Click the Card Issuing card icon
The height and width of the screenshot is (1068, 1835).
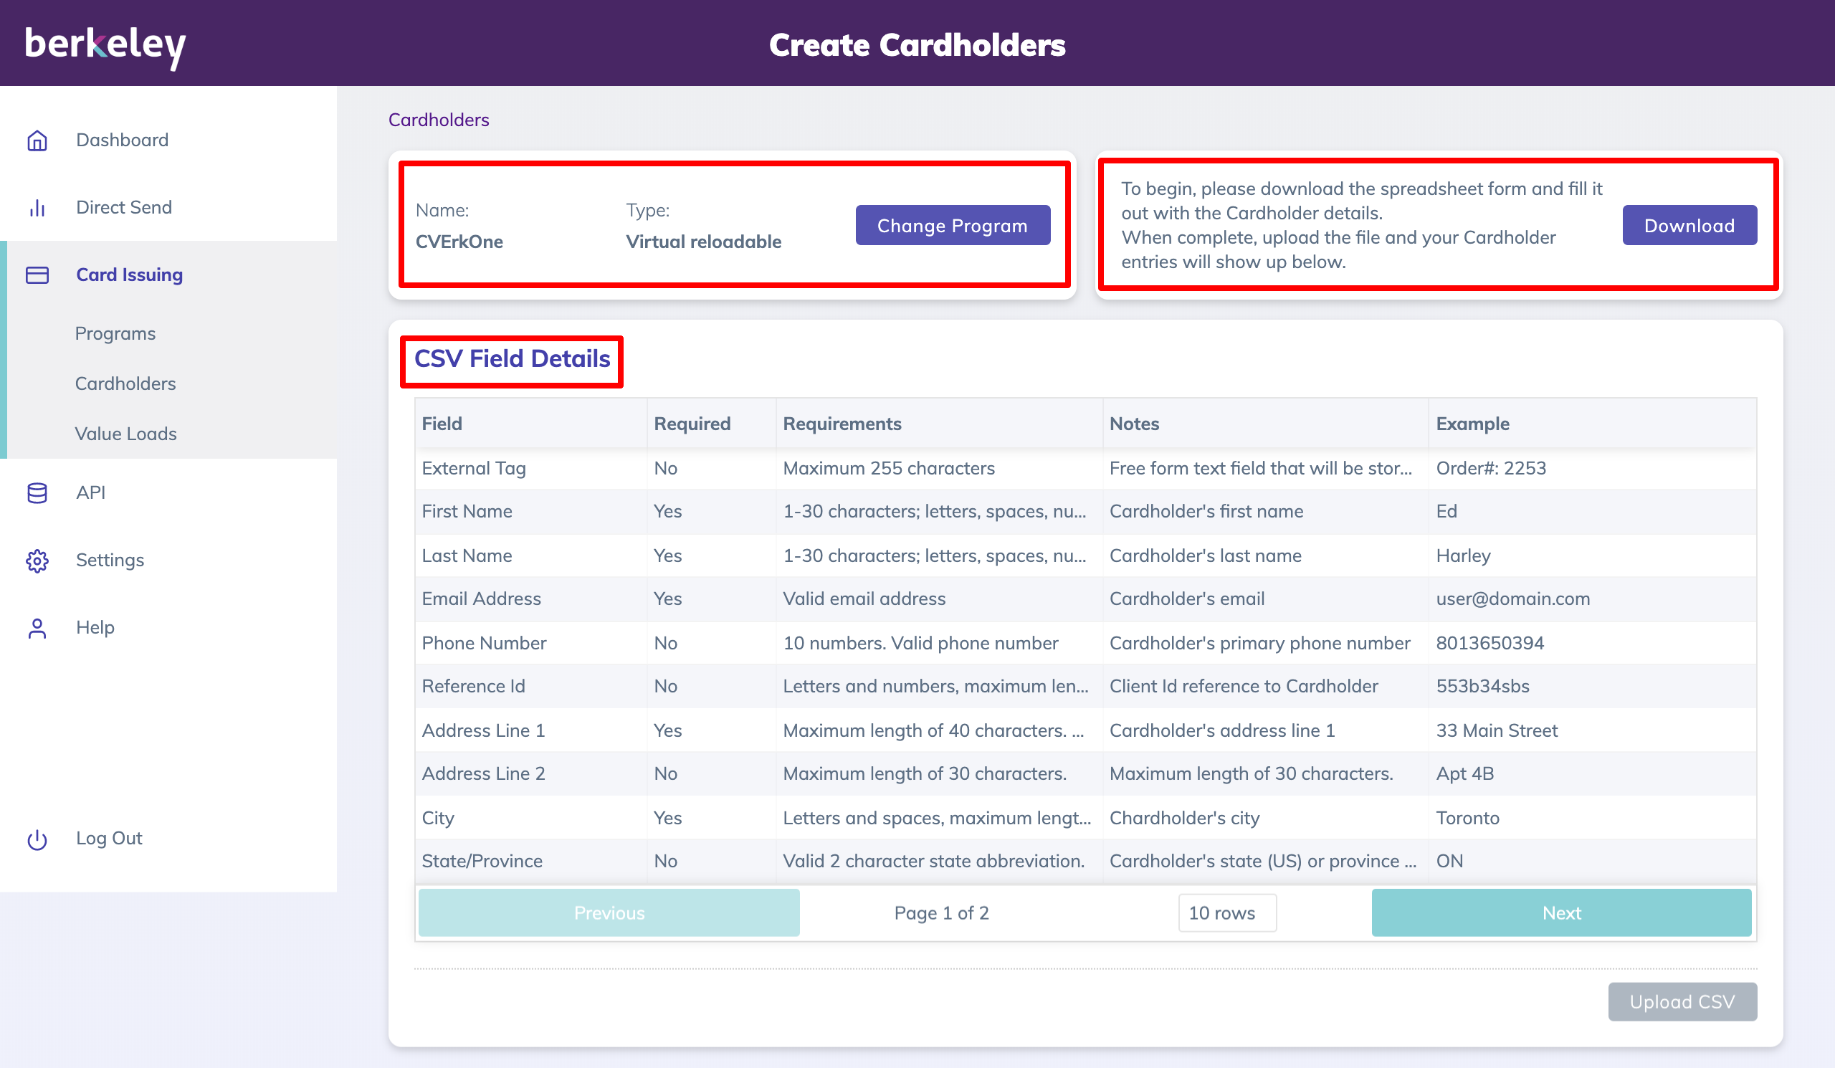(x=37, y=275)
